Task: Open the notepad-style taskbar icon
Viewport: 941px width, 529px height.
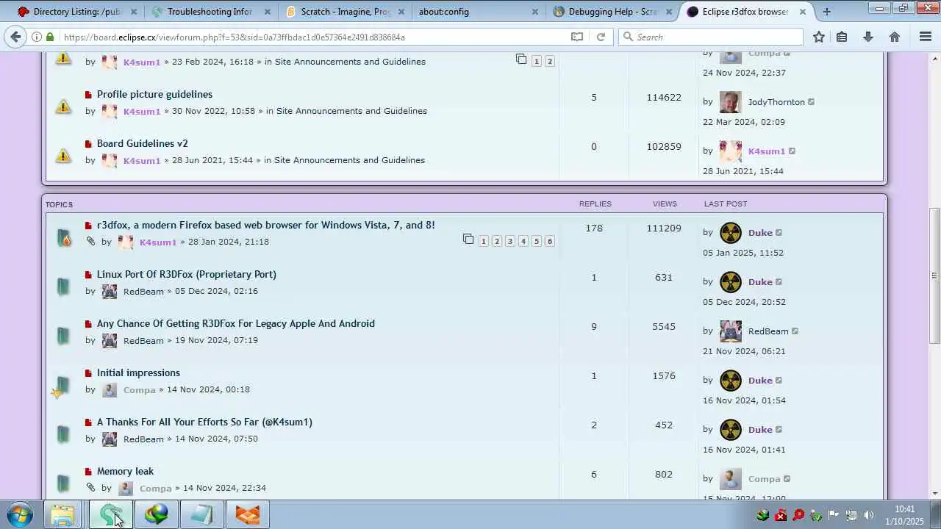Action: (201, 514)
